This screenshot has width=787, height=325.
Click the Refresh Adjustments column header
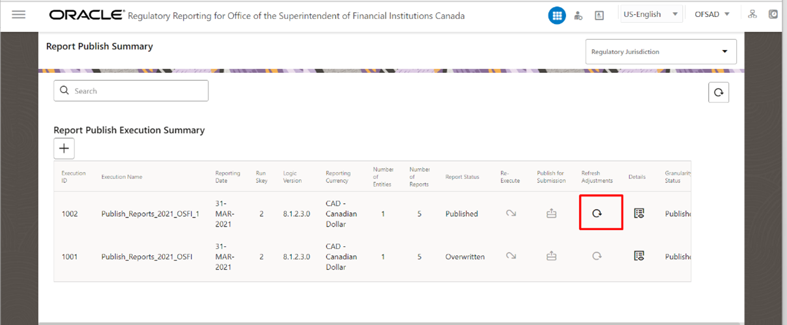coord(597,177)
